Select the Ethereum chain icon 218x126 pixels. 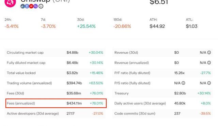[27, 6]
